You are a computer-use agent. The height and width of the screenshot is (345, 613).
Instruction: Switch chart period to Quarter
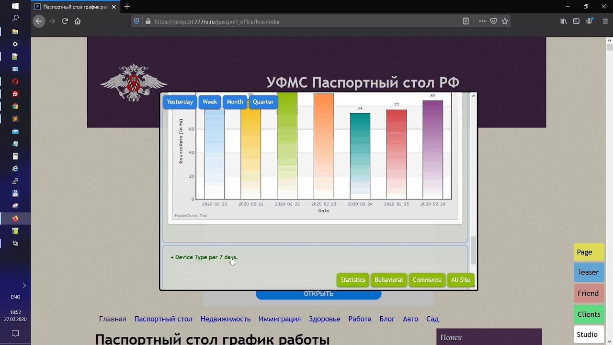(x=263, y=102)
